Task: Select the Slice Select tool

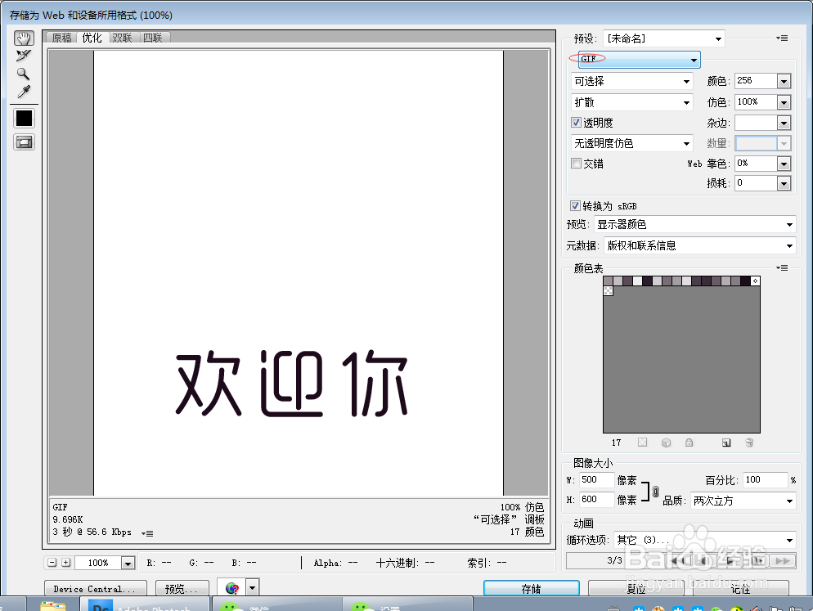Action: point(23,56)
